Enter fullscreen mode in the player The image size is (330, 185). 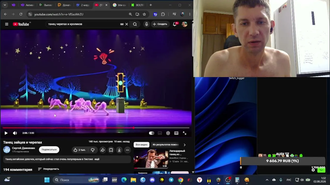tap(185, 133)
